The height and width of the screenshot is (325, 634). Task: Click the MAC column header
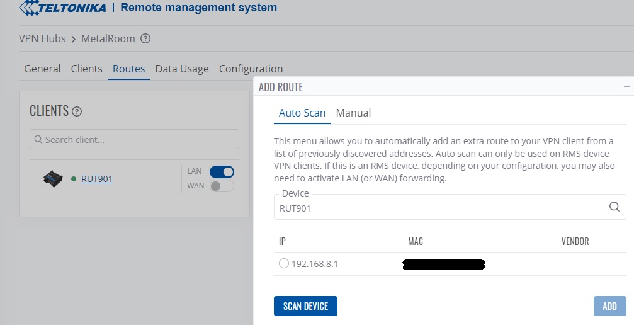[416, 241]
